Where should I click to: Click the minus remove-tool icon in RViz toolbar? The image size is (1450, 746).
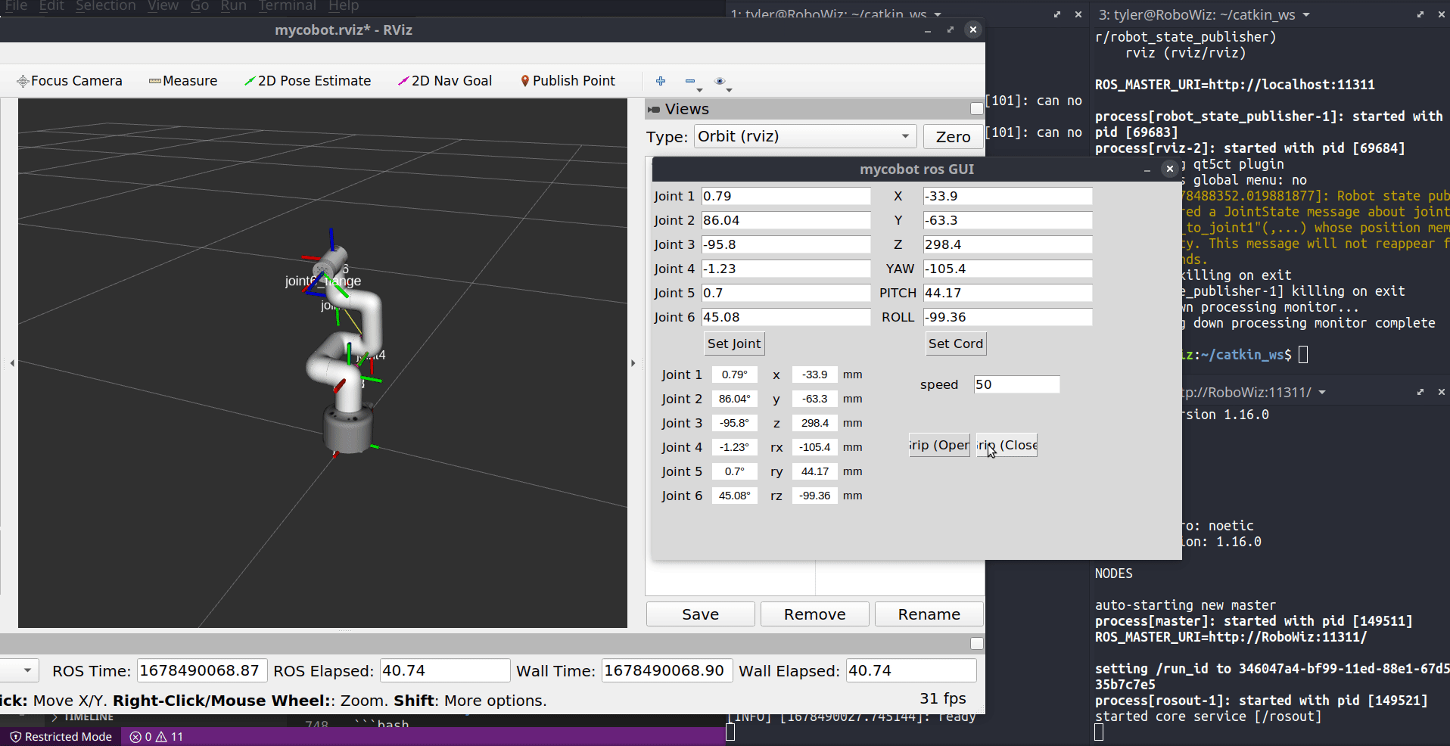point(690,81)
